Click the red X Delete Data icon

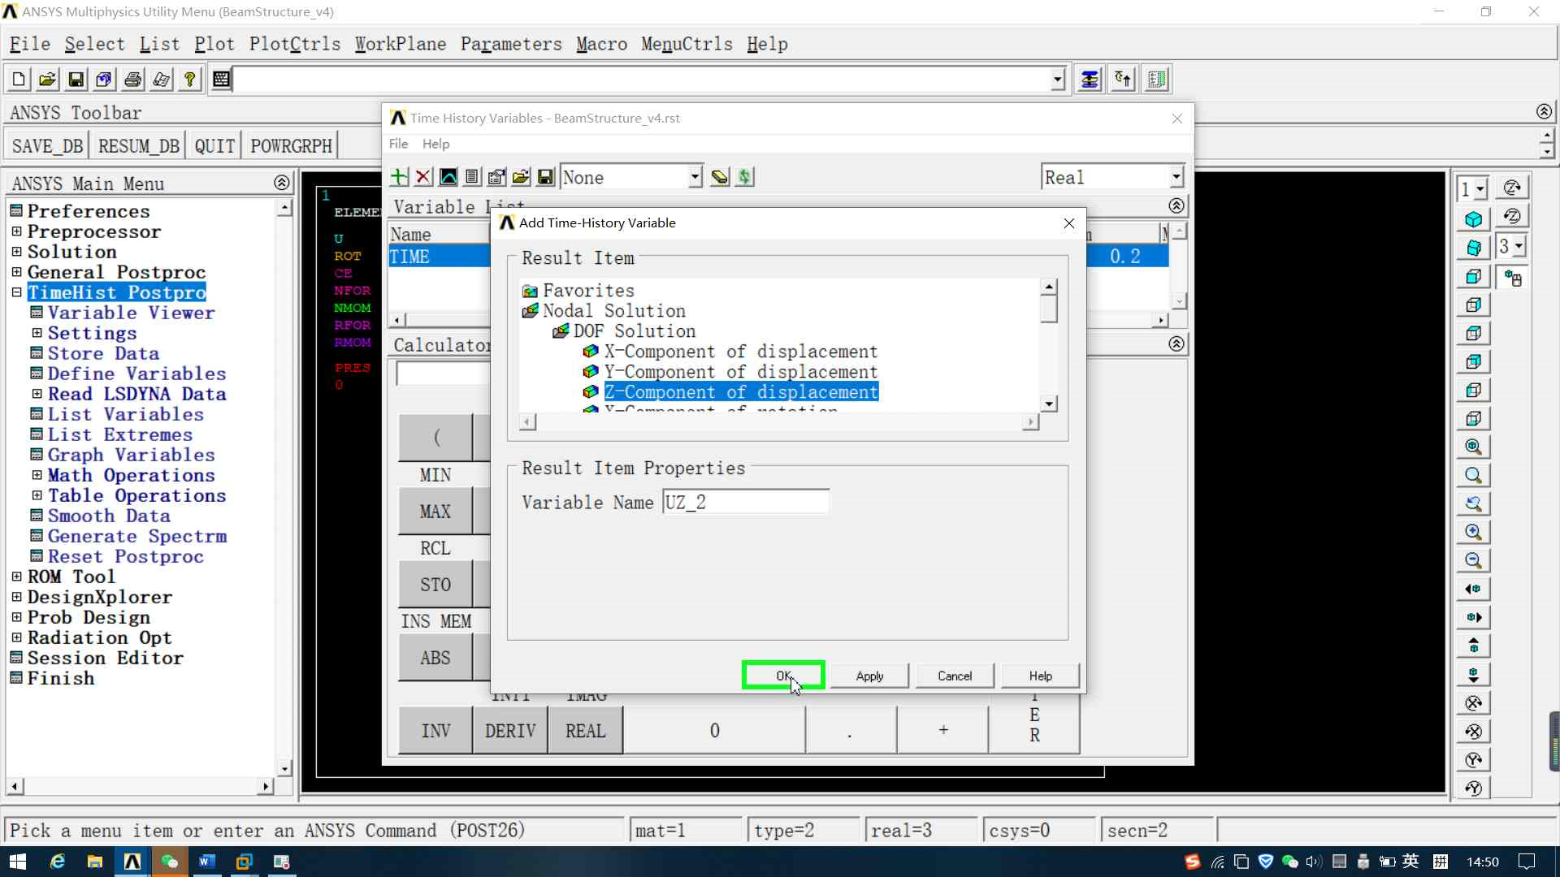point(423,177)
